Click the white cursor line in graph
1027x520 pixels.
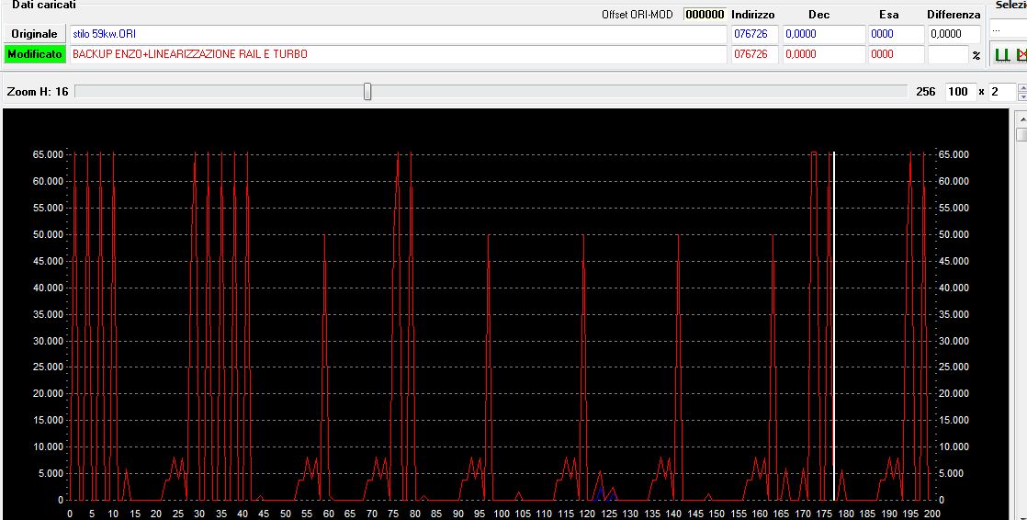(833, 322)
